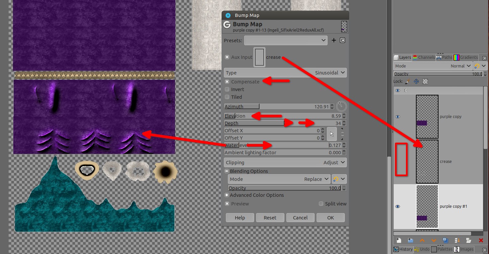Viewport: 489px width, 254px height.
Task: Click the azimuth angle dial
Action: (x=341, y=106)
